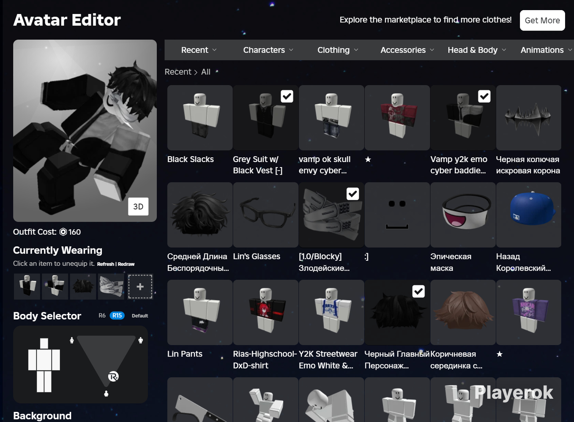
Task: Select the Black Slacks item thumbnail
Action: coord(200,118)
